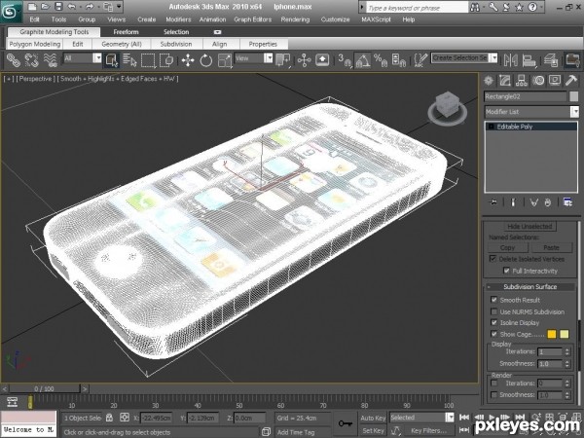Activate the Select and Scale tool
The image size is (584, 438).
pos(225,60)
